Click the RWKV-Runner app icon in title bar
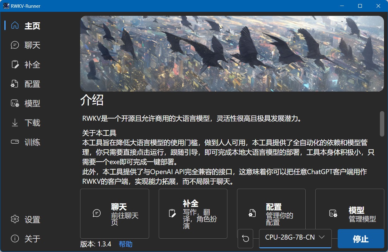Viewport: 388px width, 252px height. tap(6, 6)
